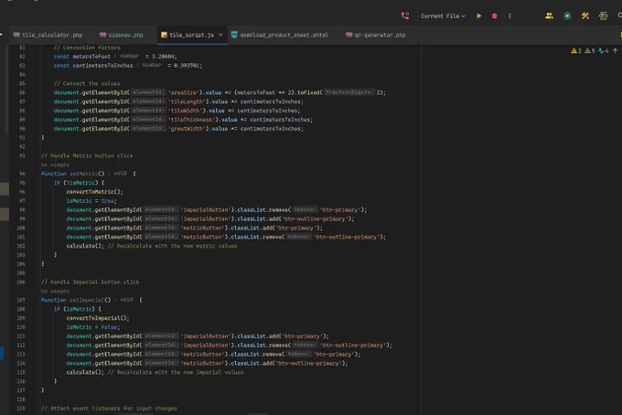Click gutter line number 82

pyautogui.click(x=22, y=57)
